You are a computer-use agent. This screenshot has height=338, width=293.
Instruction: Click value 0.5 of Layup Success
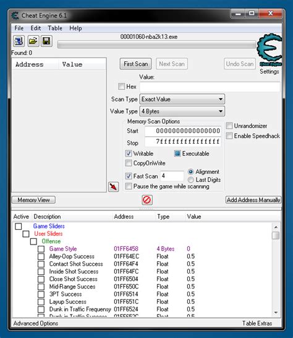tap(191, 301)
